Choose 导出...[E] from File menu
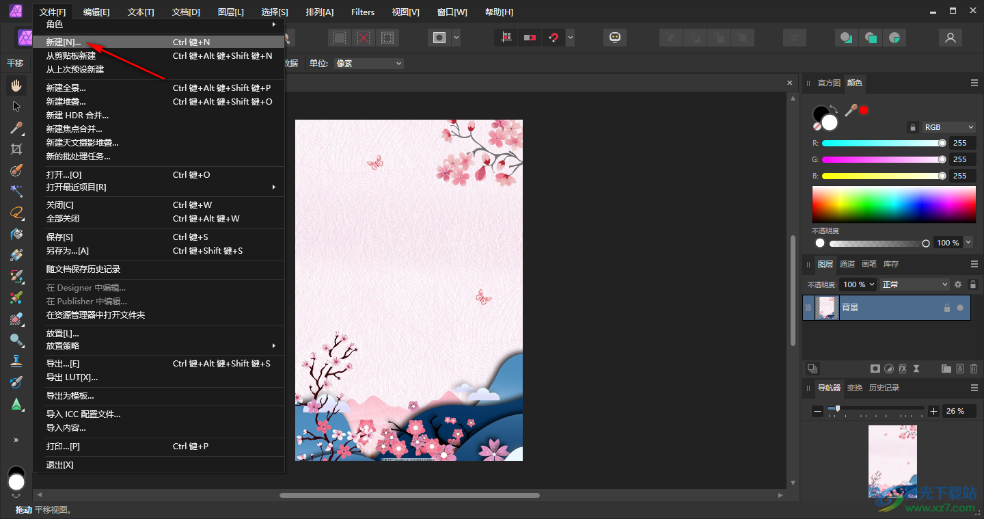Screen dimensions: 984x519 pos(159,364)
